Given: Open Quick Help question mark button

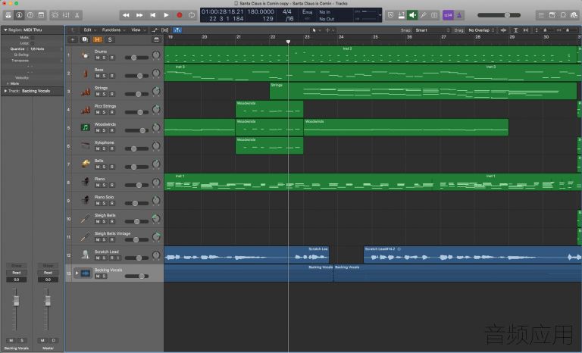Looking at the screenshot, I should (30, 15).
